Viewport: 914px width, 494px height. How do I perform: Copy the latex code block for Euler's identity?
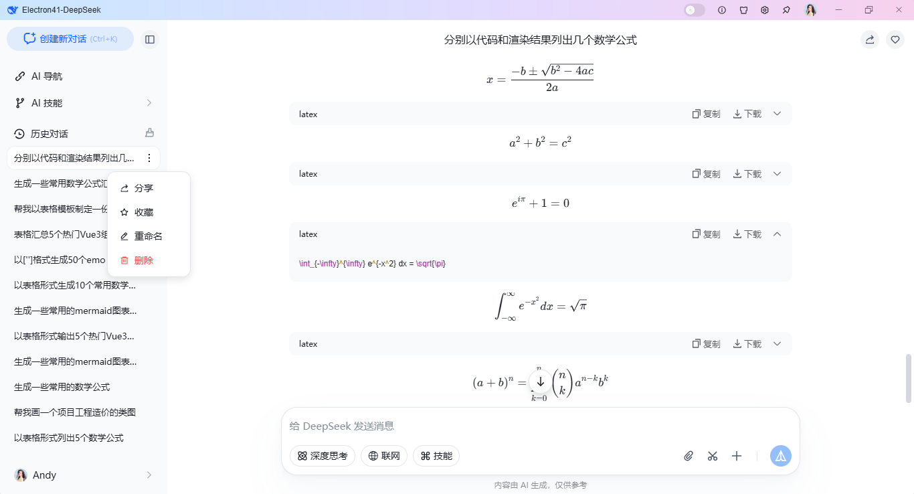pos(706,173)
